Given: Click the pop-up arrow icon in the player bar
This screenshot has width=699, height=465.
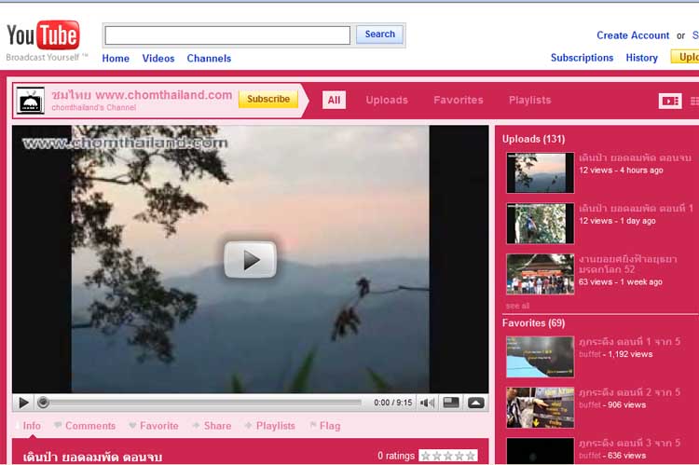Looking at the screenshot, I should [x=475, y=403].
